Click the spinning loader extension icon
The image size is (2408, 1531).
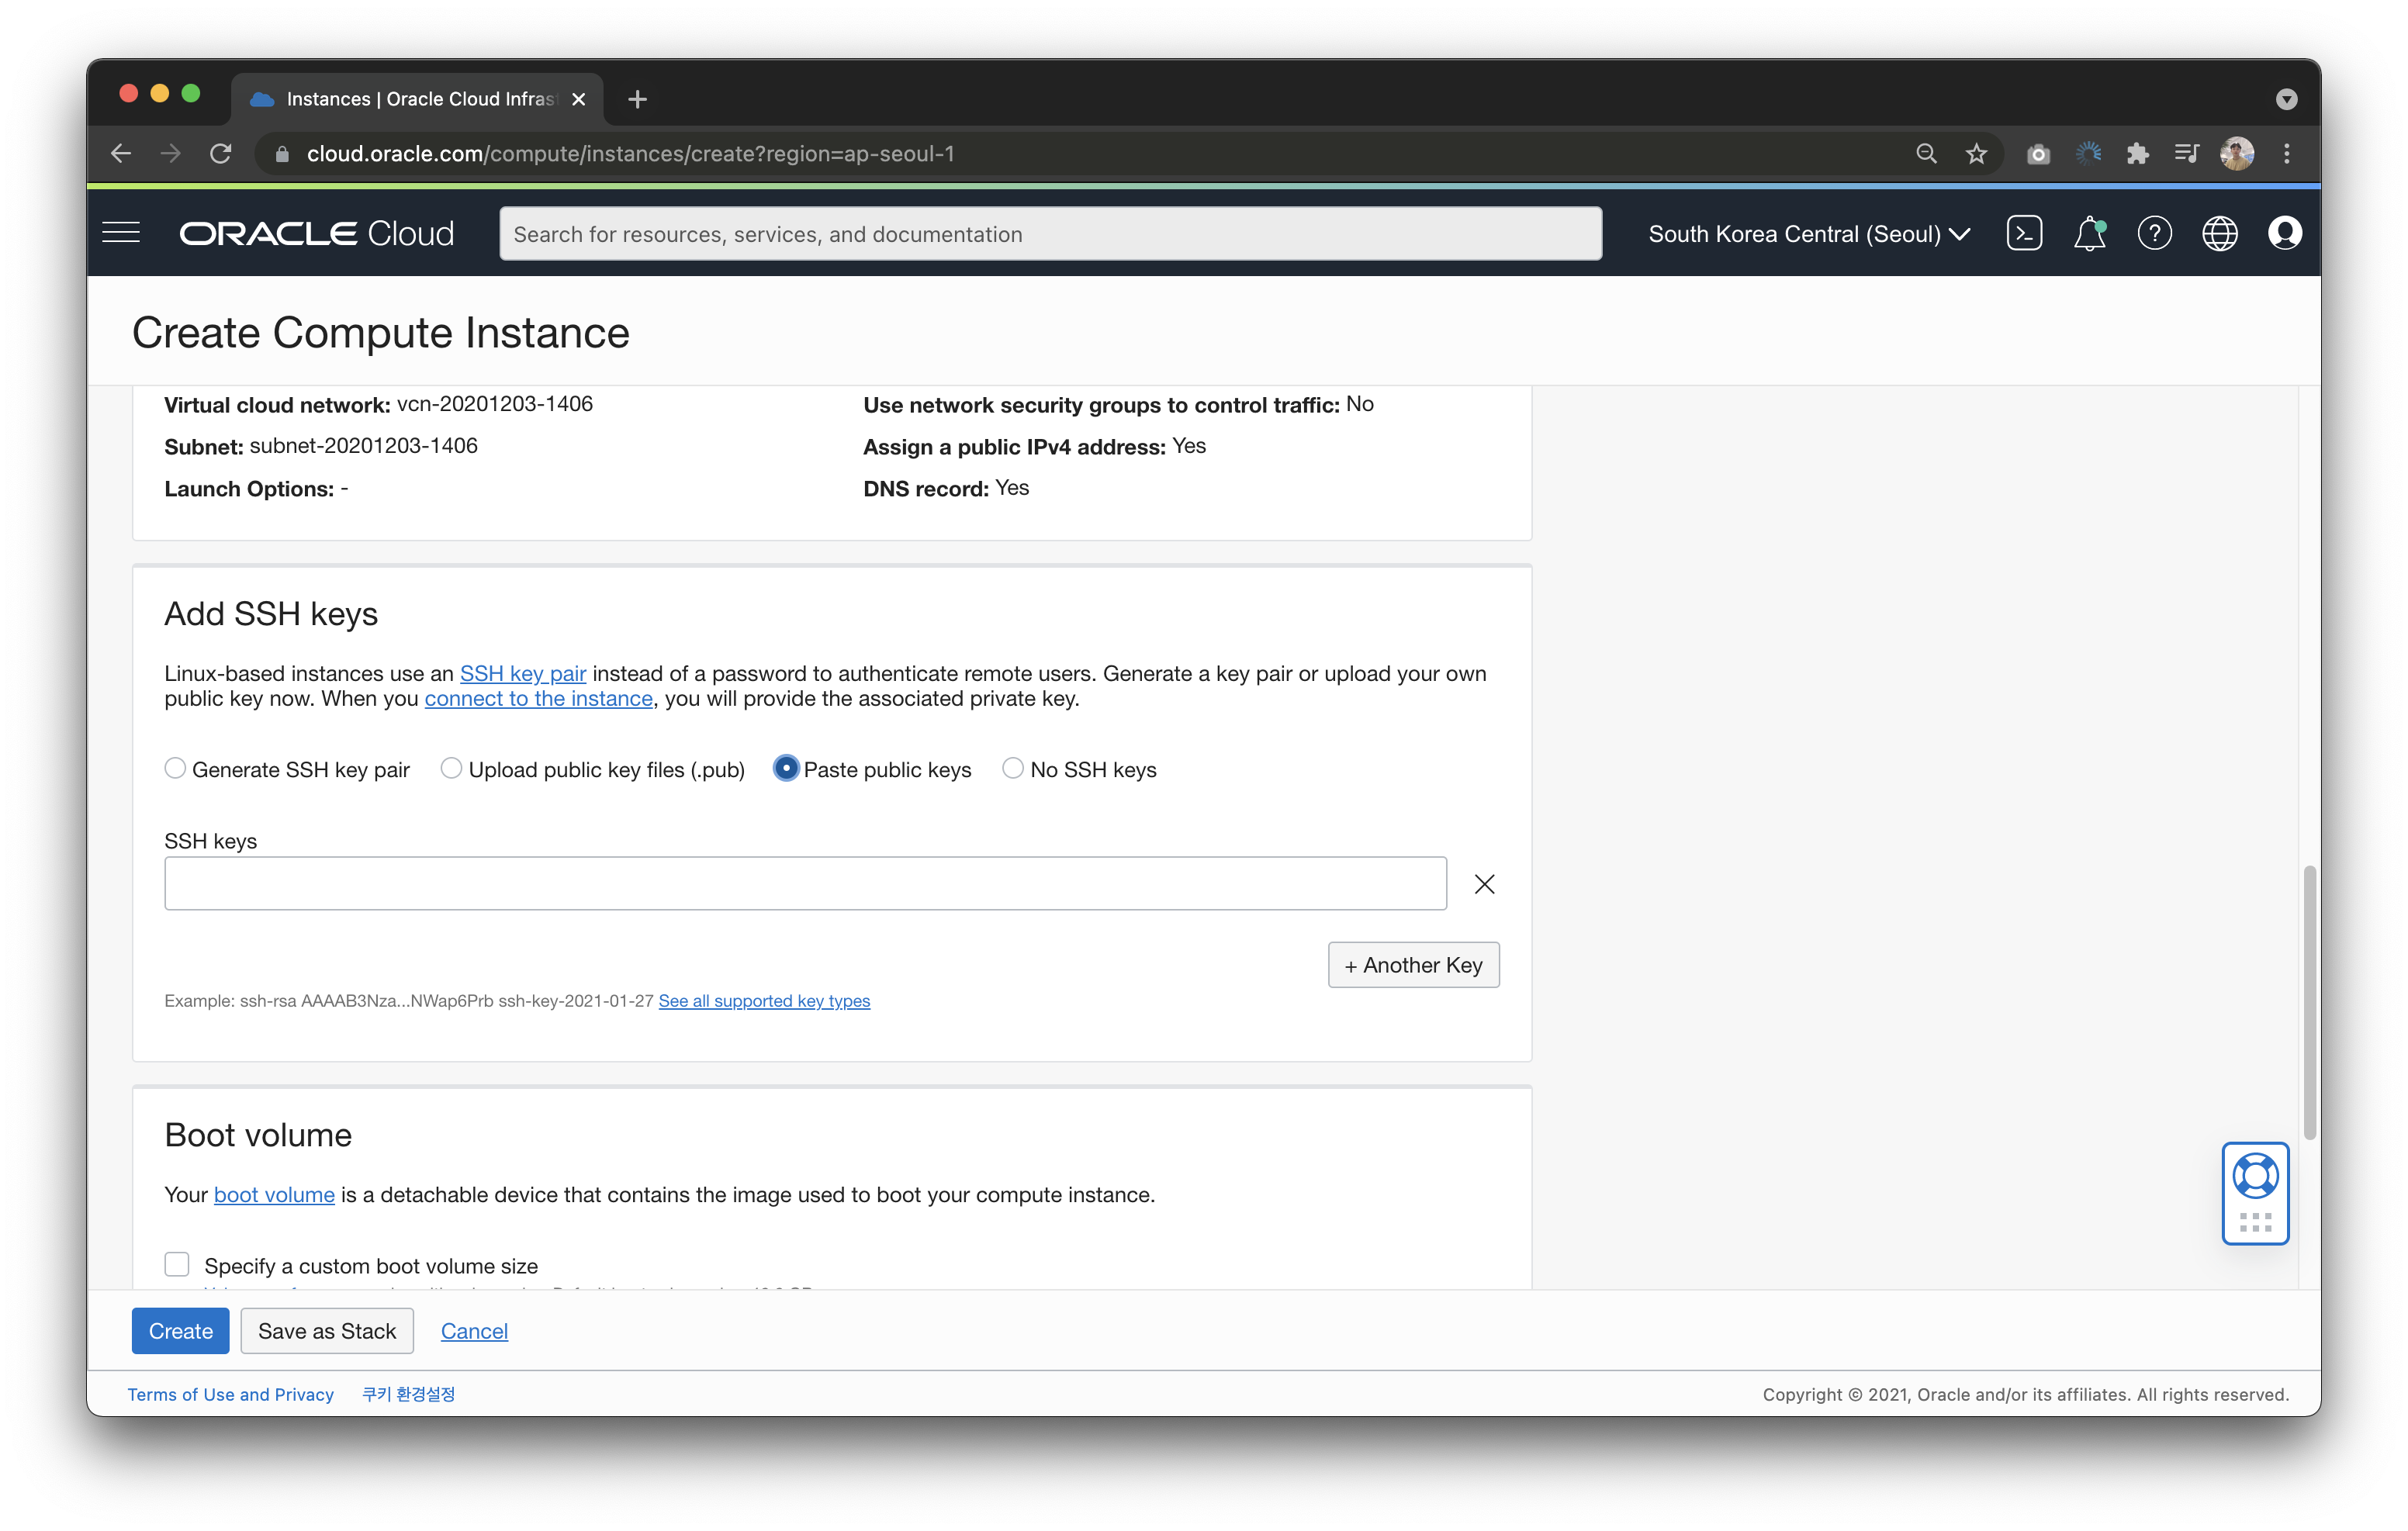2088,153
